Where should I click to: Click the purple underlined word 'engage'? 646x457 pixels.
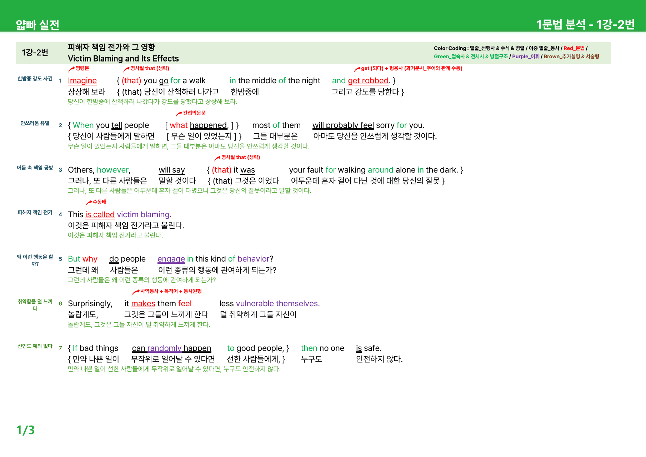pos(171,259)
